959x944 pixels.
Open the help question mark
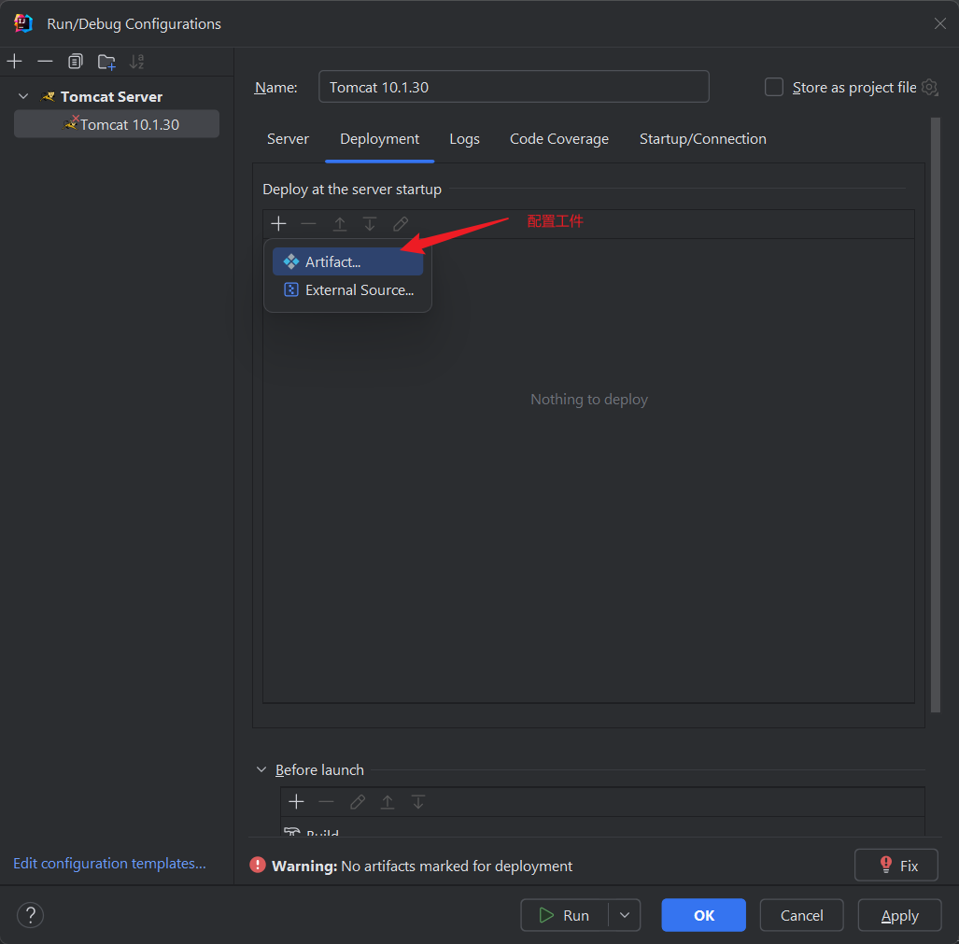click(30, 915)
